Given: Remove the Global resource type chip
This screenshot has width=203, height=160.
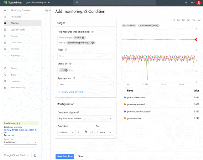Looking at the screenshot, I should click(x=83, y=37).
